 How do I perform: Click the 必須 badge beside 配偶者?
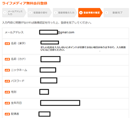coord(7,114)
